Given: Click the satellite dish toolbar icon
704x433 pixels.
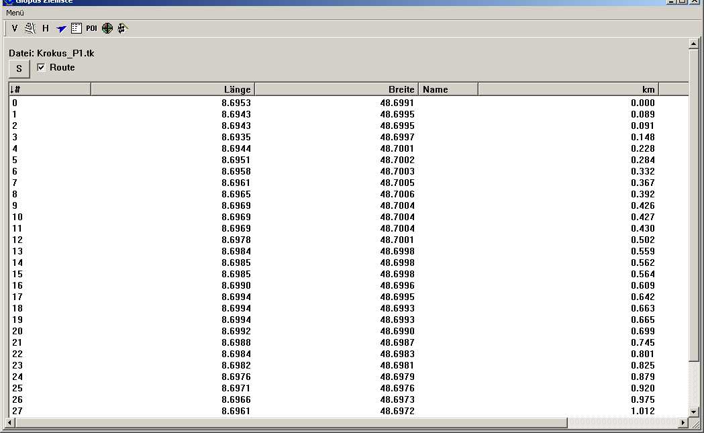Looking at the screenshot, I should click(30, 28).
